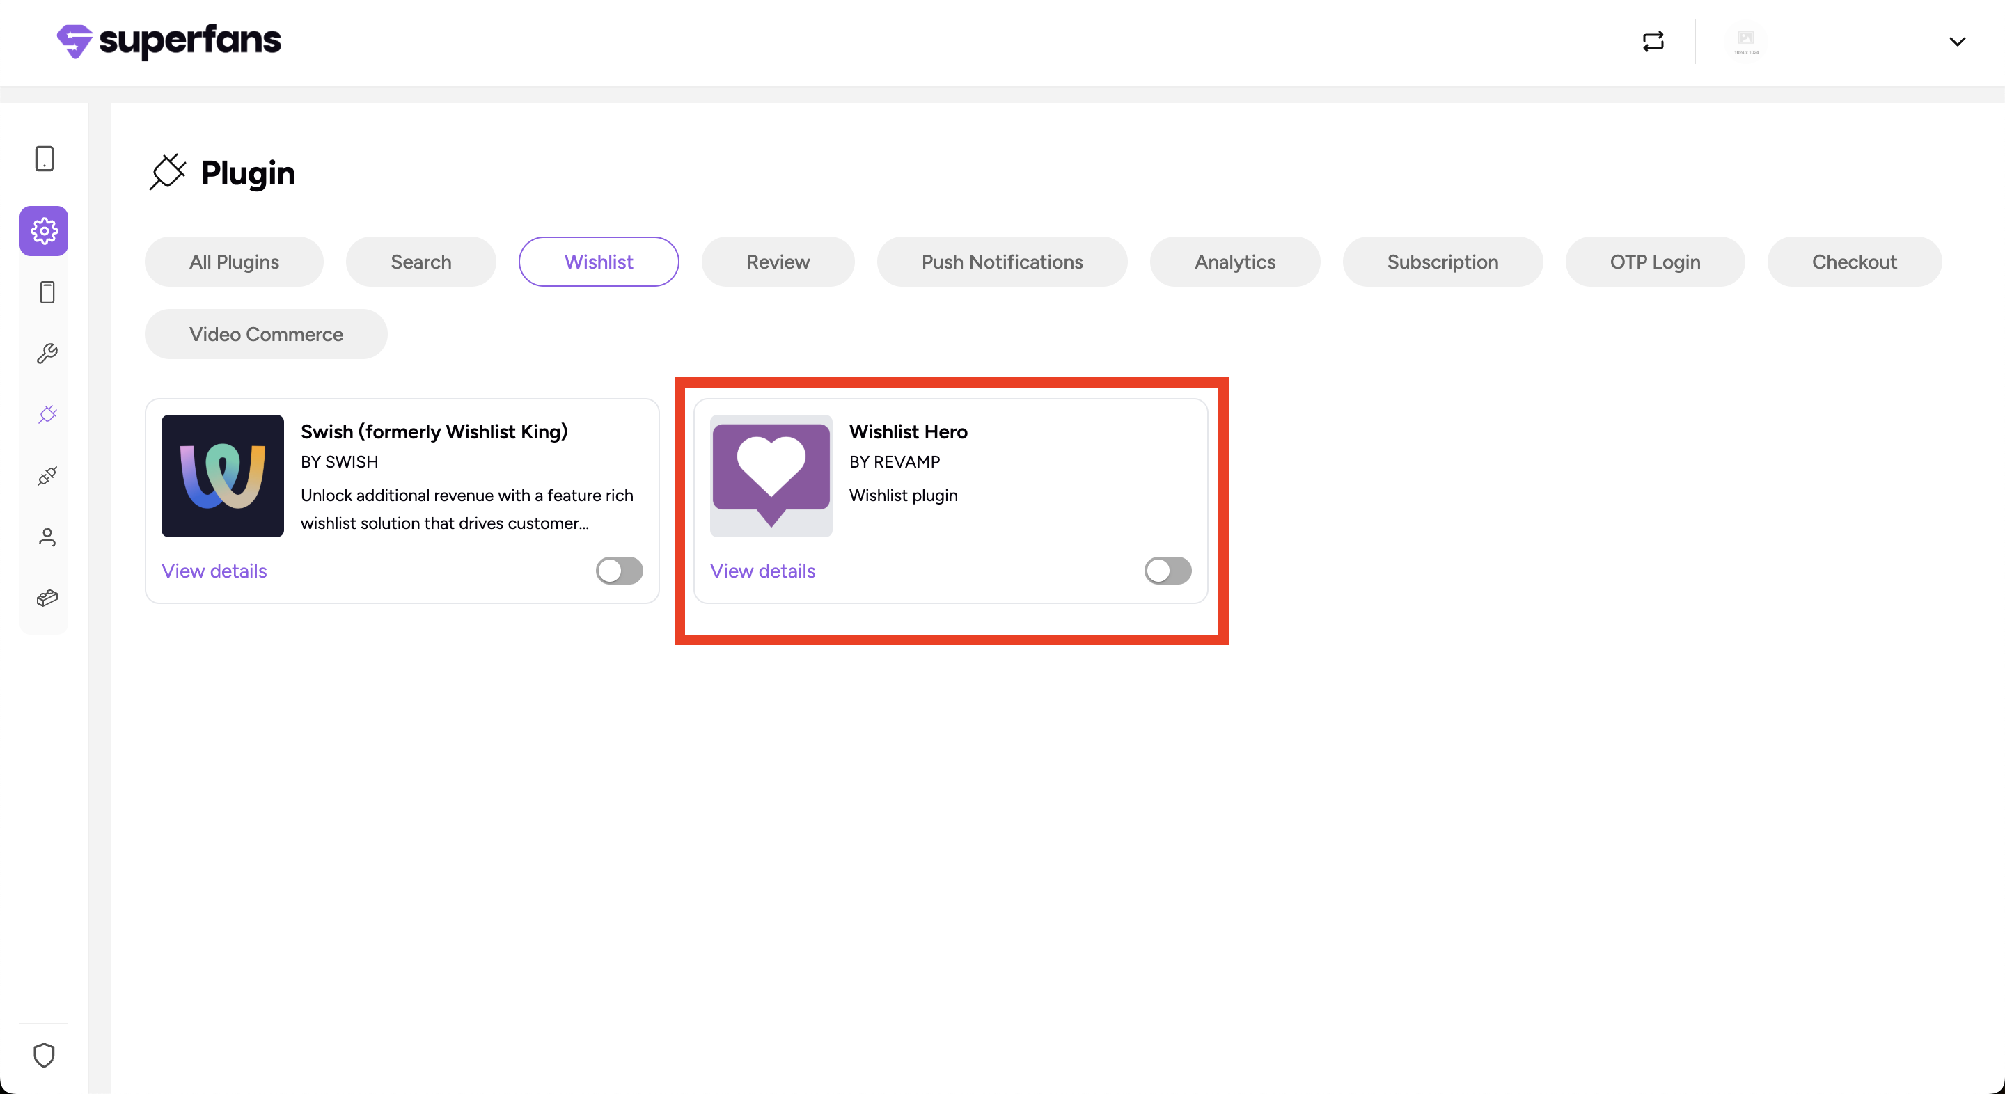Select the purple plug icon in sidebar
Screen dimensions: 2005x1094
pyautogui.click(x=47, y=414)
